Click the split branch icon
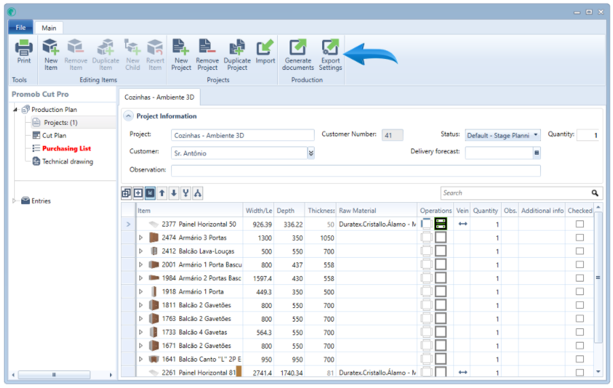613x388 pixels. pyautogui.click(x=198, y=193)
